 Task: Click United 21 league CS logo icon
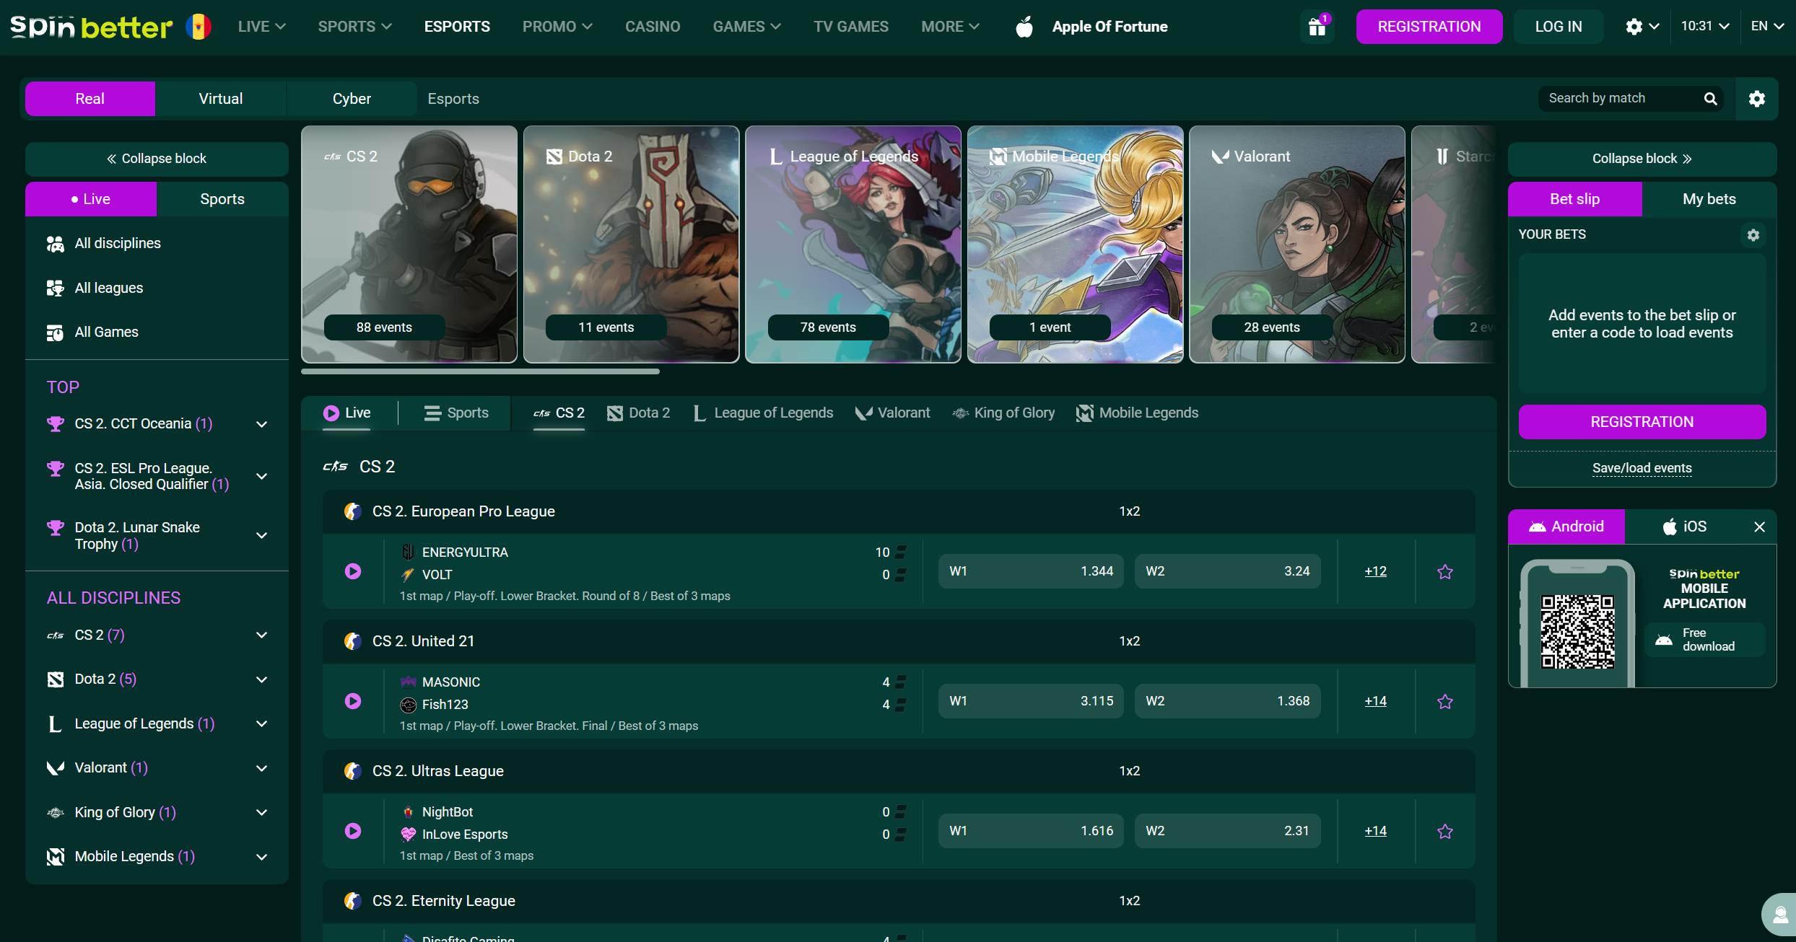click(352, 641)
